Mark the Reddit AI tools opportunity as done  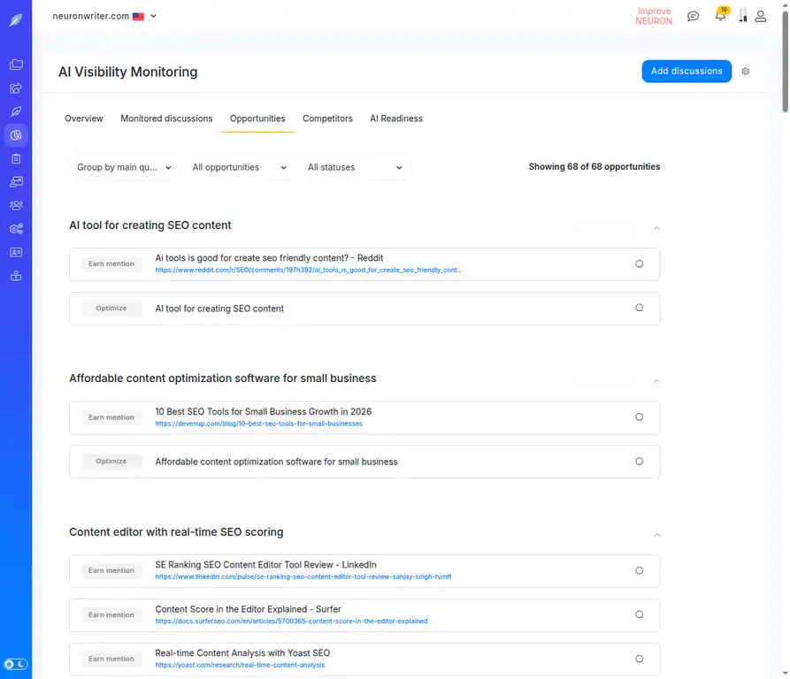point(639,263)
